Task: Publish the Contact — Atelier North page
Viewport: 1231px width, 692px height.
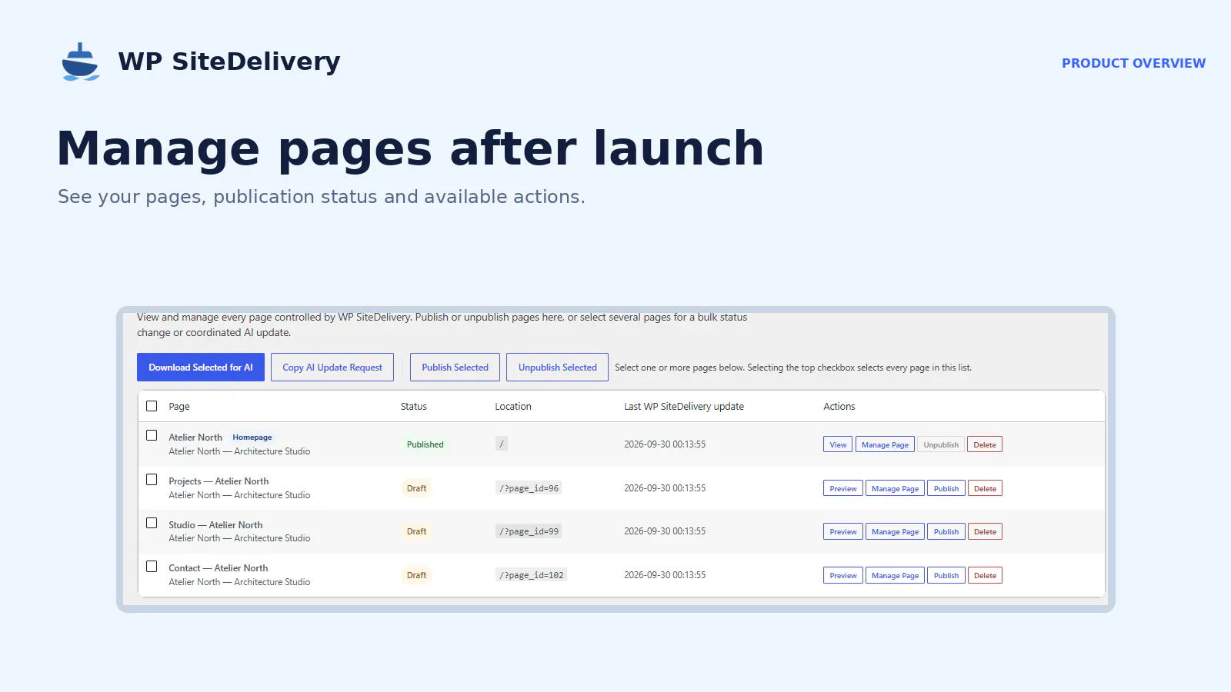Action: tap(946, 575)
